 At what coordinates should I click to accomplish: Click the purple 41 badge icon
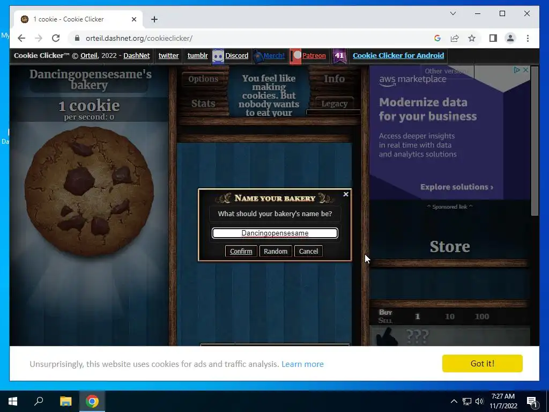click(x=339, y=56)
